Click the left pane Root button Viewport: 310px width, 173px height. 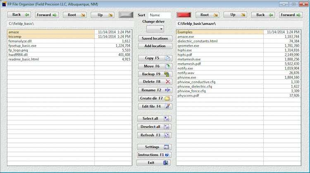tap(76, 15)
